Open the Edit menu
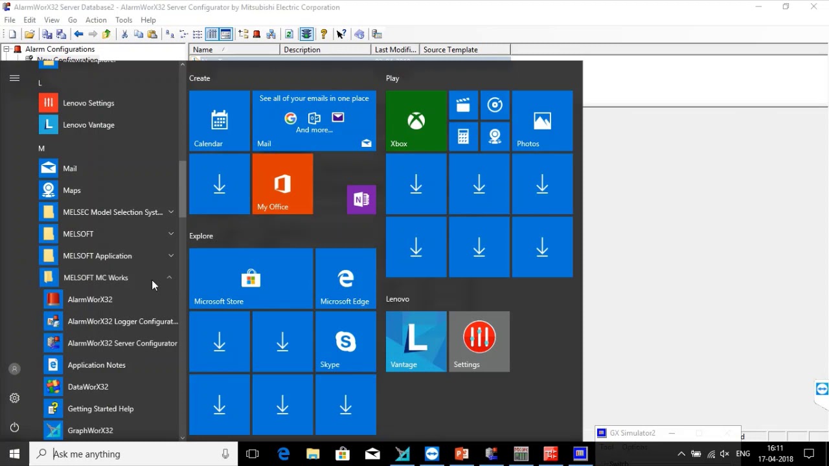The height and width of the screenshot is (466, 829). 30,20
